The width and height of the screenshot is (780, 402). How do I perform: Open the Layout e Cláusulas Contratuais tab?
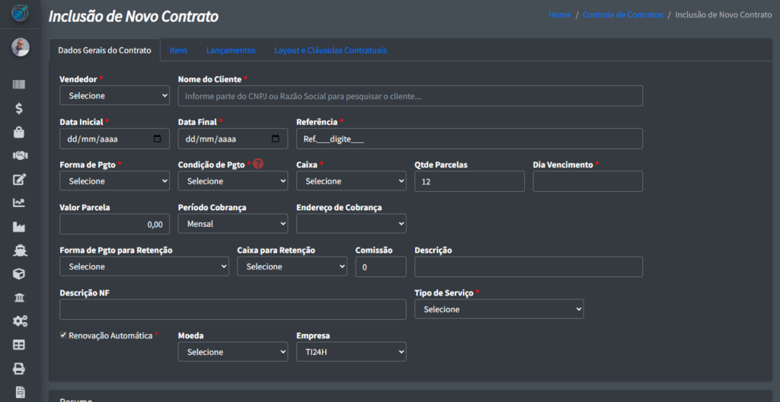coord(330,50)
